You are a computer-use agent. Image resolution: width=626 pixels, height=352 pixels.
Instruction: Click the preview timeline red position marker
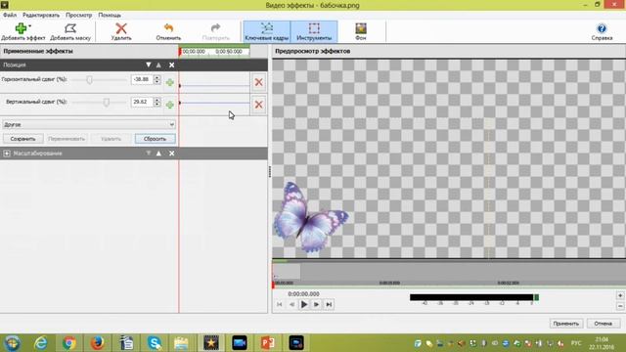pyautogui.click(x=274, y=285)
